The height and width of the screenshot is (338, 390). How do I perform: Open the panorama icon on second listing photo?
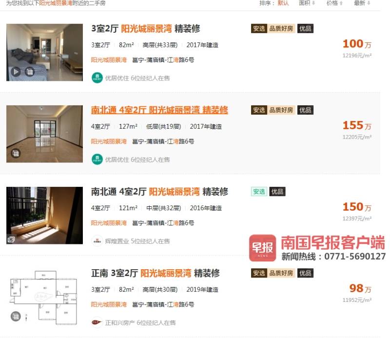click(16, 153)
